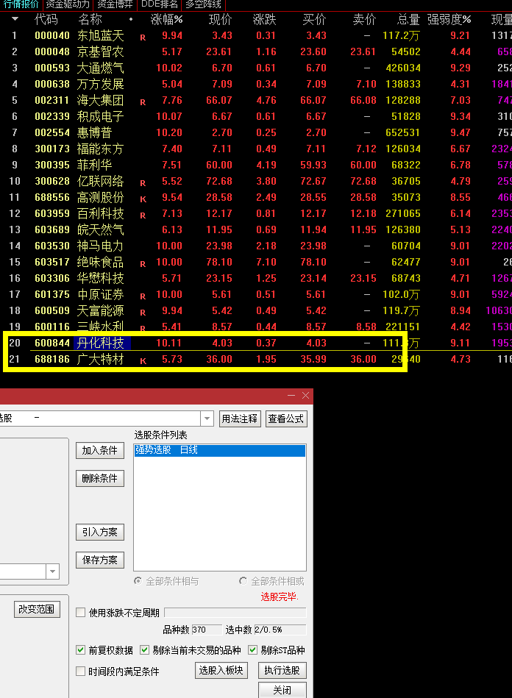Click the K marker beside 高测股份
This screenshot has width=512, height=698.
(x=143, y=199)
